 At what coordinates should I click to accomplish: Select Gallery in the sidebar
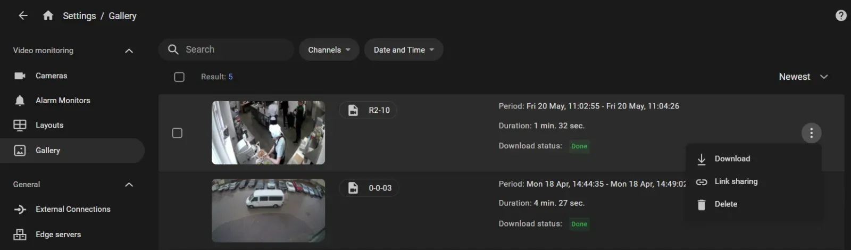coord(72,151)
